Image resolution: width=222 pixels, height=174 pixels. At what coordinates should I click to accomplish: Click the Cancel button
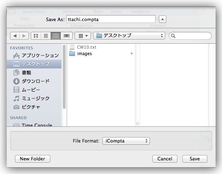[x=165, y=159]
